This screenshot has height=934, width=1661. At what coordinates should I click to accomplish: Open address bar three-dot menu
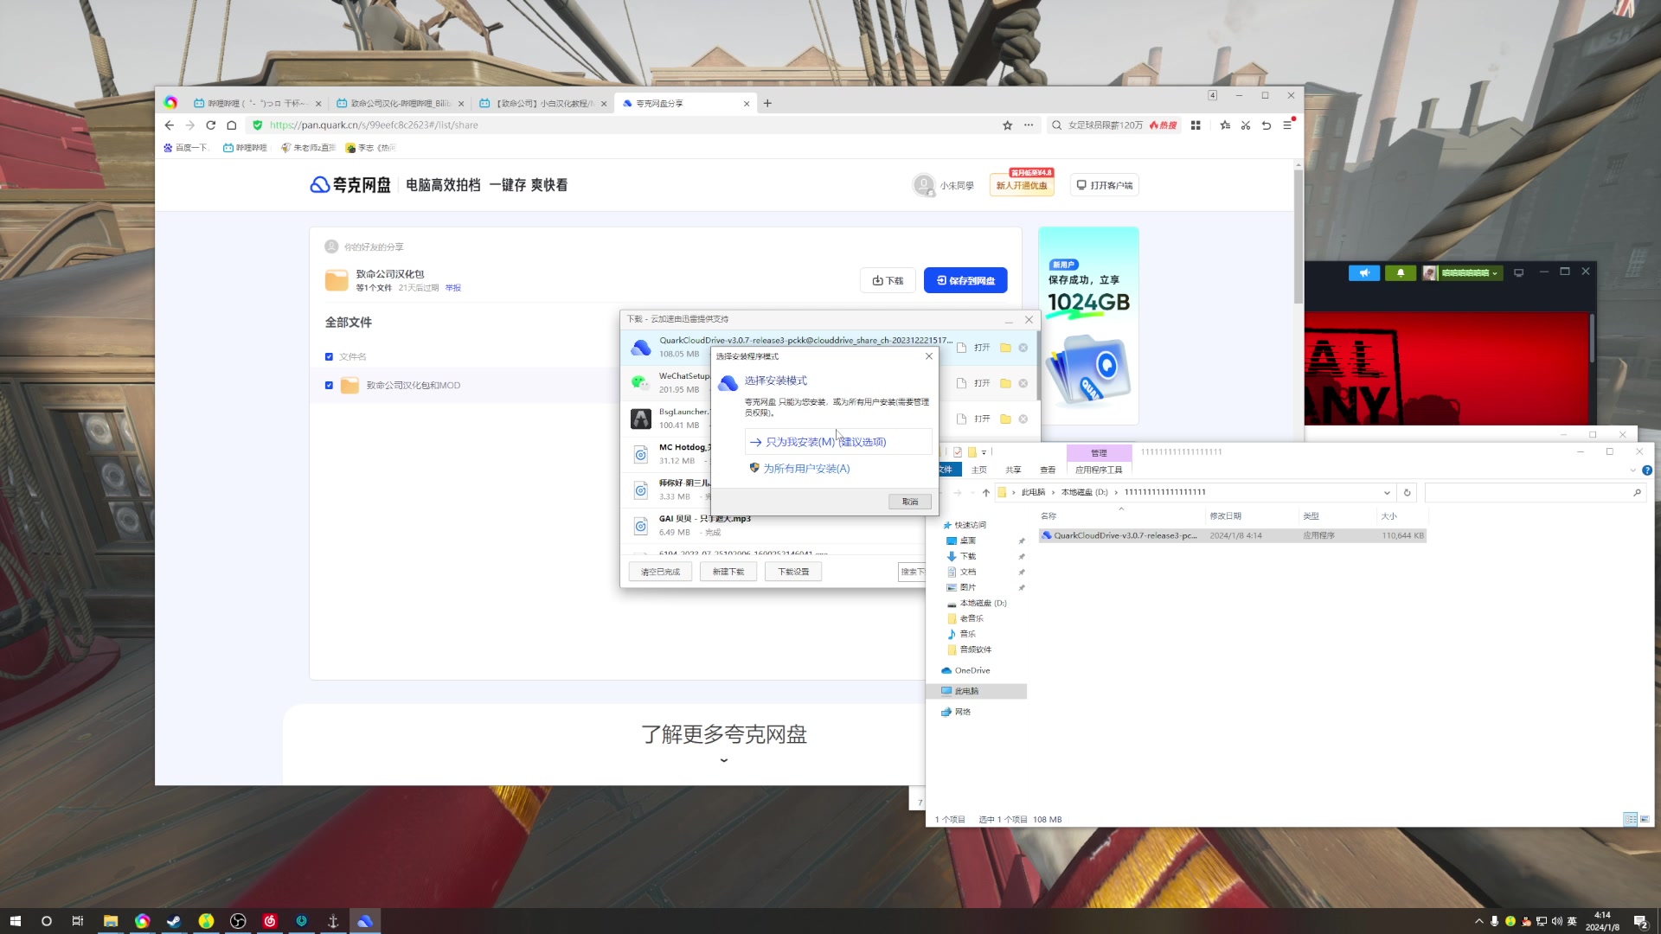tap(1029, 125)
